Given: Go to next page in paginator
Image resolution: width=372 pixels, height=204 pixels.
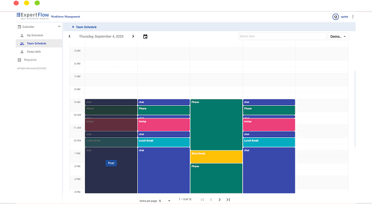Looking at the screenshot, I should (x=220, y=200).
